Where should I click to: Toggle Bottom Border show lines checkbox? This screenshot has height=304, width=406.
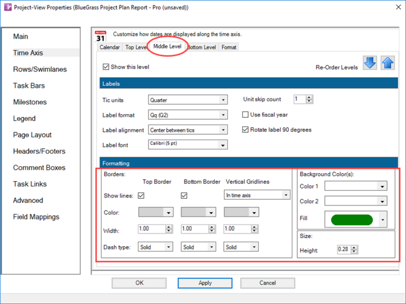(x=184, y=196)
